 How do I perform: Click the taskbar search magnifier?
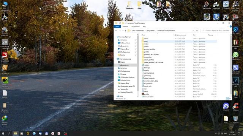pyautogui.click(x=9, y=133)
